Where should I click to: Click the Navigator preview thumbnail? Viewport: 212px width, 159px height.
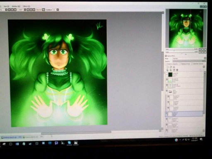pos(186,29)
